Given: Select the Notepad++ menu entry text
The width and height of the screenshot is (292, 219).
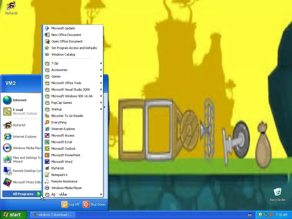Looking at the screenshot, I should click(59, 175).
